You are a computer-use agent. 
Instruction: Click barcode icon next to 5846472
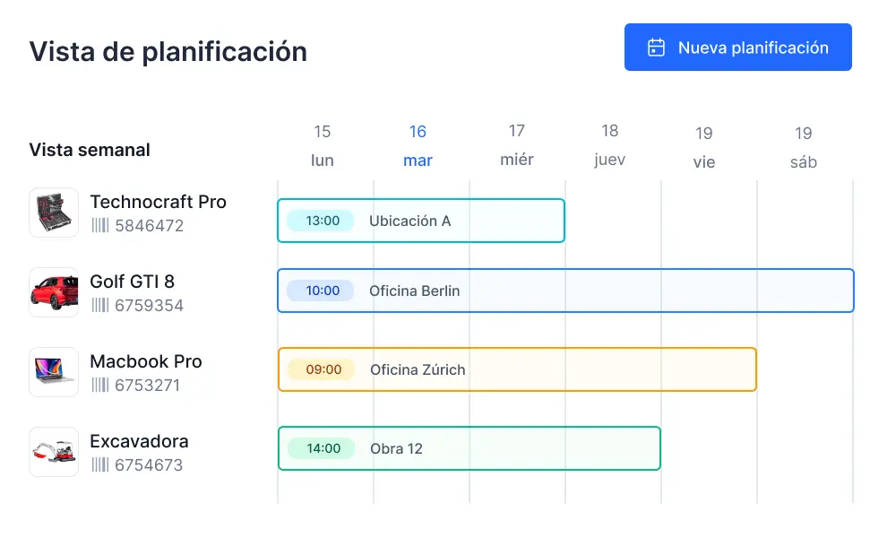pos(99,226)
